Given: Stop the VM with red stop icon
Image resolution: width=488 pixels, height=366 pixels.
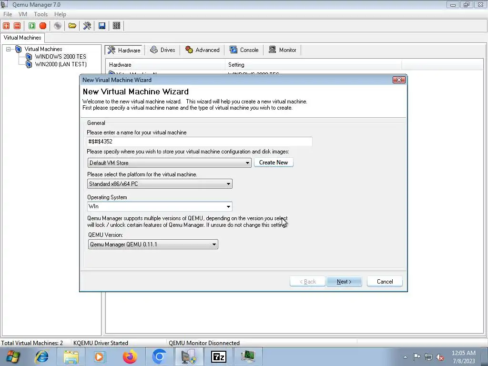Looking at the screenshot, I should coord(43,26).
